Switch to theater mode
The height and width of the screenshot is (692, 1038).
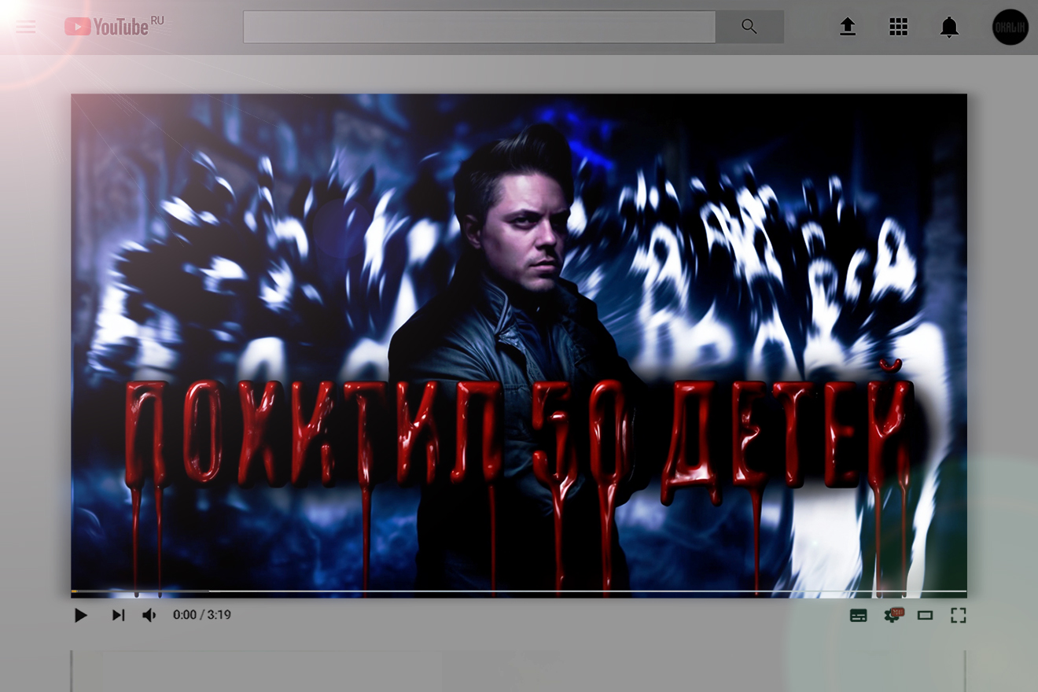926,616
